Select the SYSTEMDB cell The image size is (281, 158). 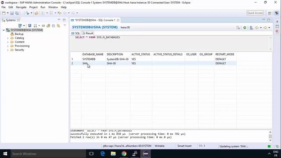[x=89, y=59]
